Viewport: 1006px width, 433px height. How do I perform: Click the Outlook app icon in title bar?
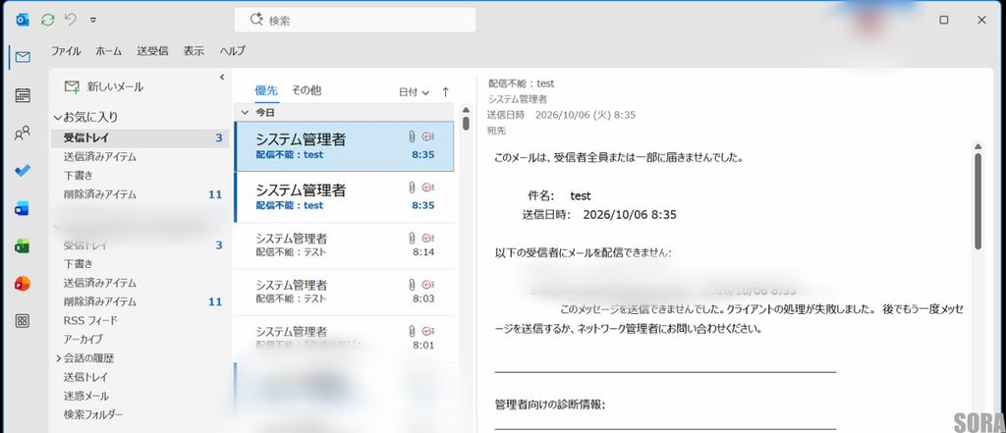[23, 20]
